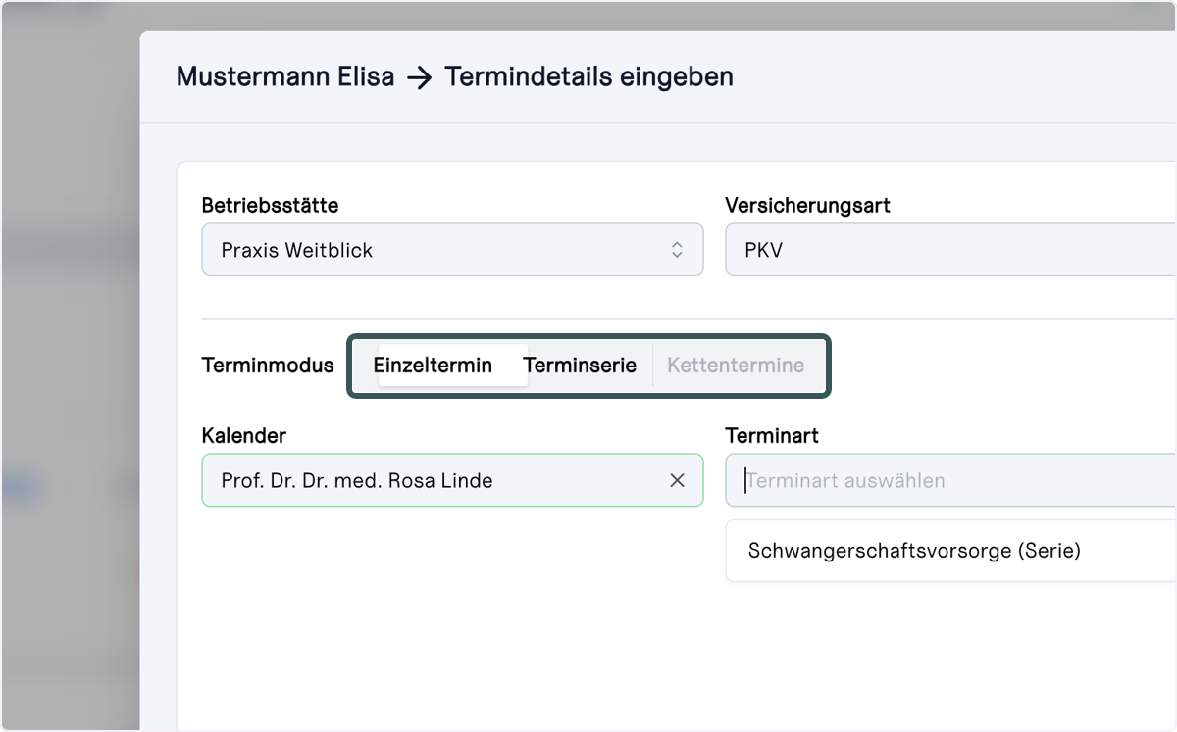Switch Terminmodus to Terminserie
This screenshot has height=732, width=1177.
coord(580,366)
